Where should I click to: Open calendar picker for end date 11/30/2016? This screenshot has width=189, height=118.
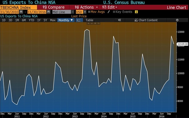[x=48, y=12]
